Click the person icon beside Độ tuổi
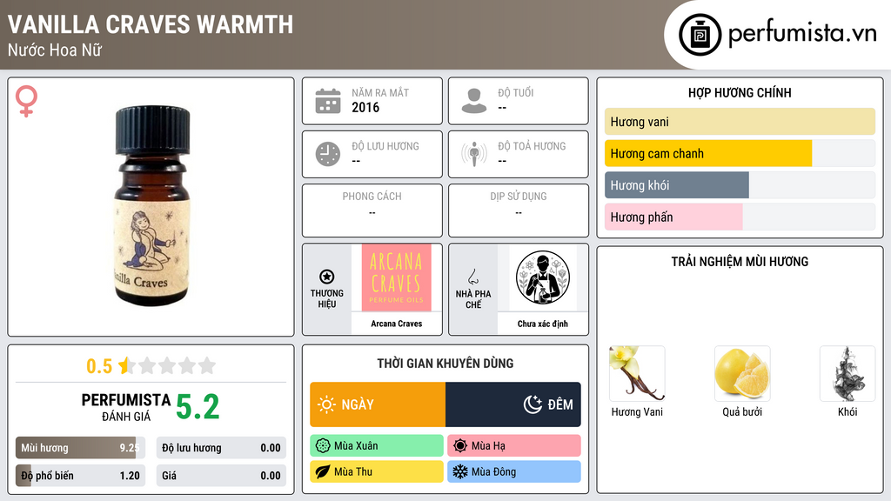 474,101
